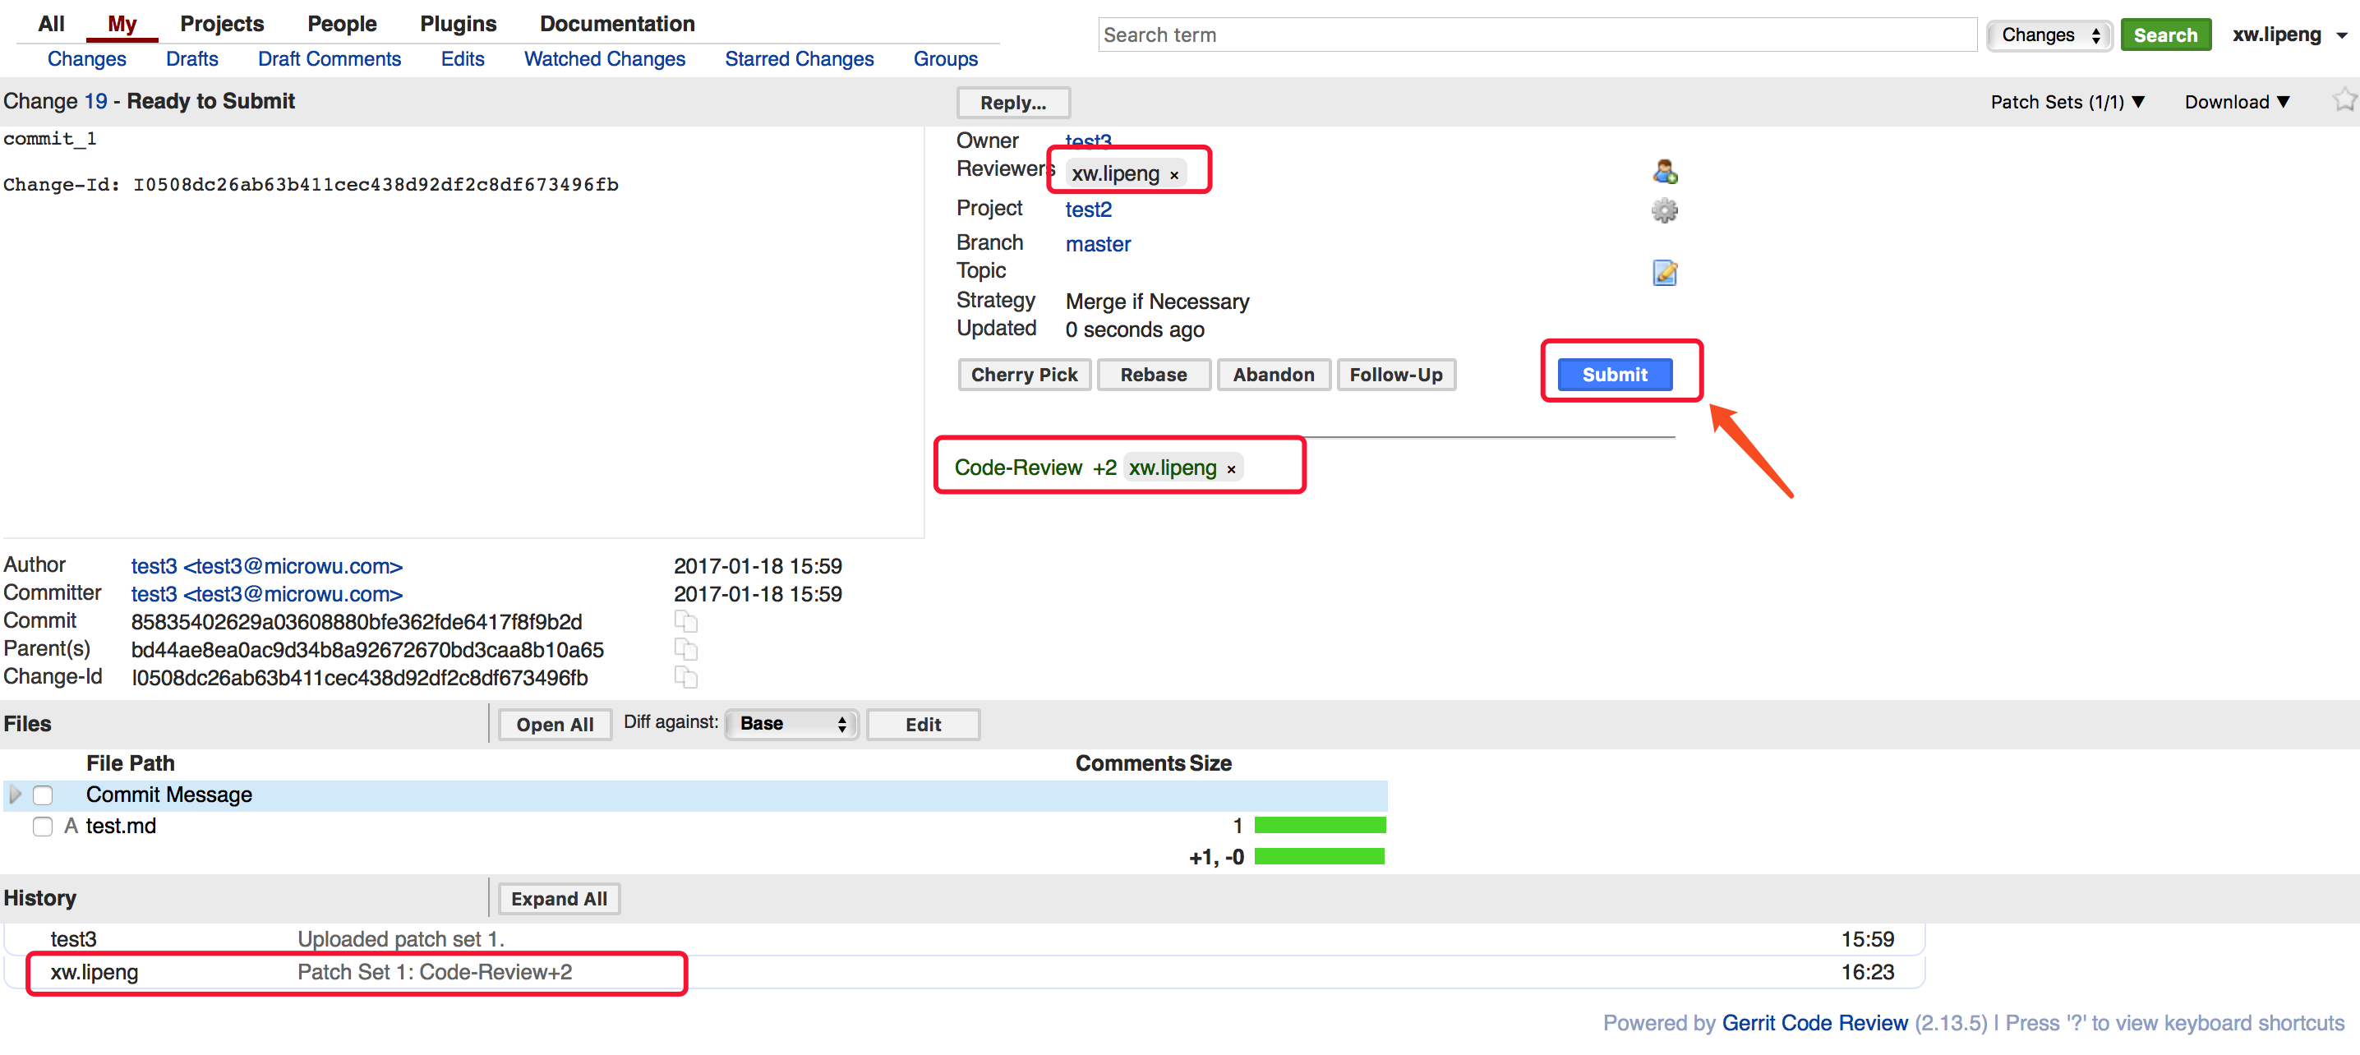Check the Commit Message reviewed checkbox
Viewport: 2360px width, 1055px height.
point(43,795)
